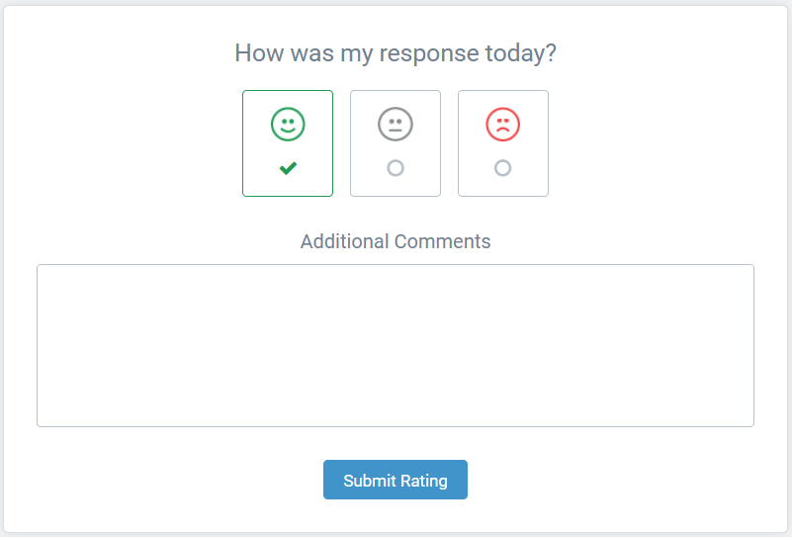Image resolution: width=792 pixels, height=537 pixels.
Task: Click the green check mark under the smiley
Action: point(288,168)
